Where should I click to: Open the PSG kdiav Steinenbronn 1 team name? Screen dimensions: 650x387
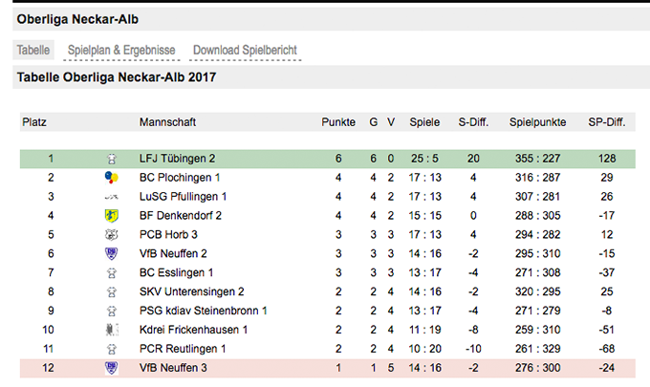pyautogui.click(x=203, y=311)
